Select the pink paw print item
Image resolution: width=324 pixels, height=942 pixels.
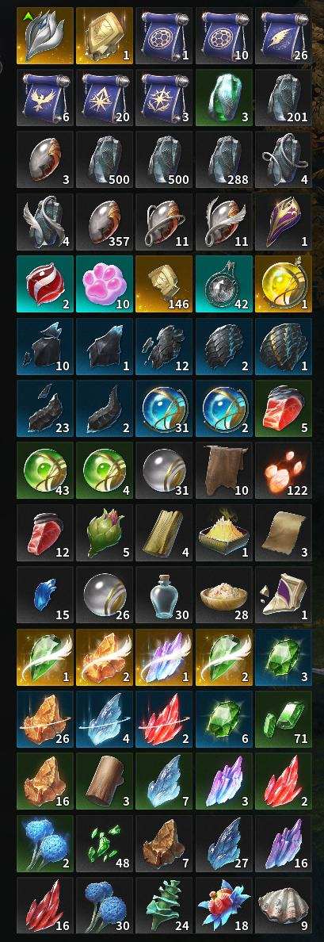pos(105,284)
